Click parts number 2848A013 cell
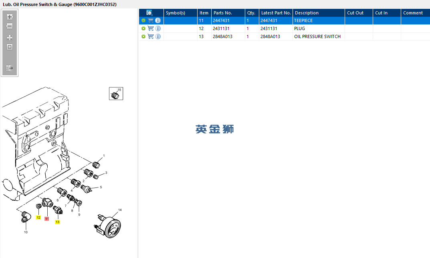The image size is (430, 258). click(228, 36)
